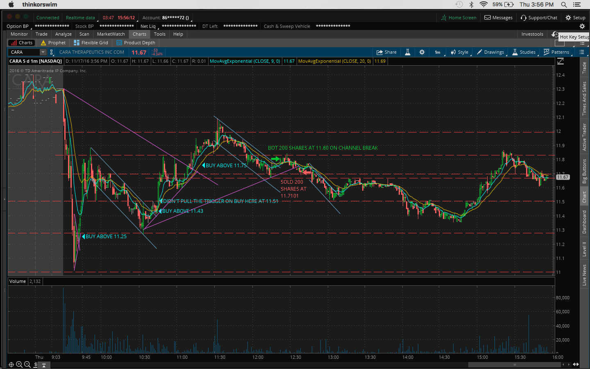Open the chart toolbar list menu icon
590x369 pixels.
click(x=581, y=52)
